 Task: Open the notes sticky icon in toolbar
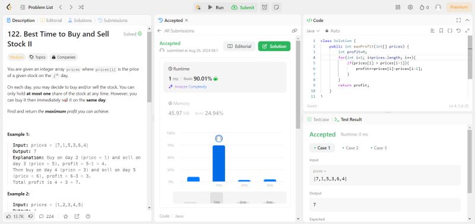pyautogui.click(x=276, y=7)
